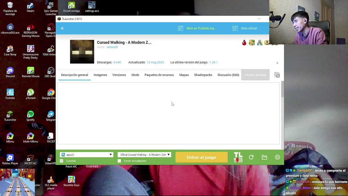The image size is (348, 196).
Task: Open the game folder icon
Action: pos(264,157)
